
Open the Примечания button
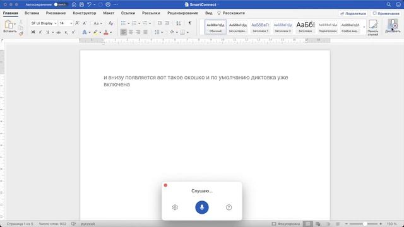(386, 14)
